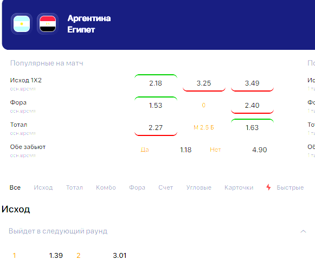
Task: Click total under odds 2.27
Action: point(156,127)
